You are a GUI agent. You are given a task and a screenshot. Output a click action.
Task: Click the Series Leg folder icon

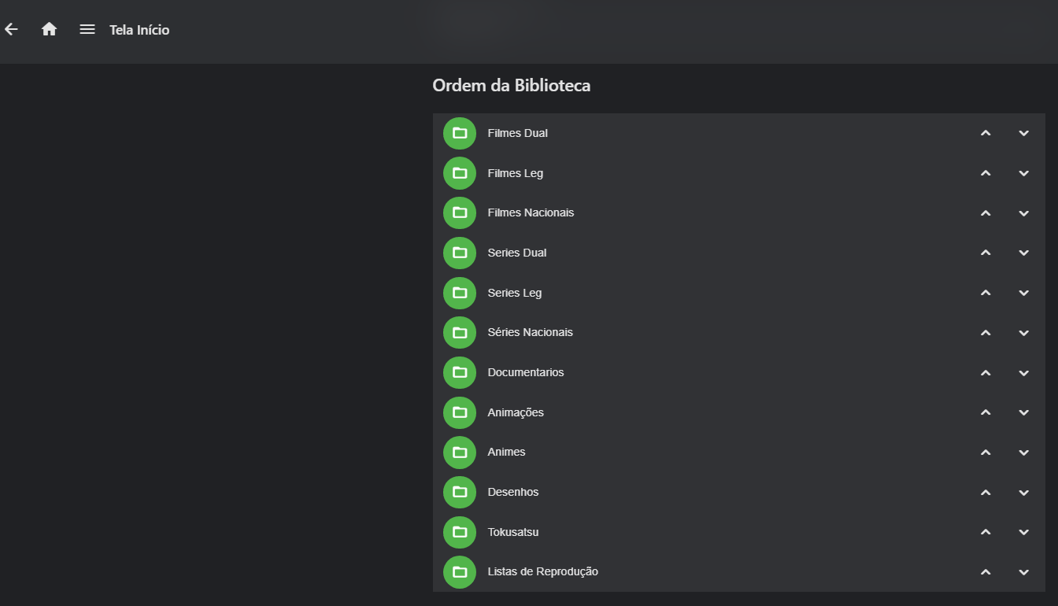click(x=460, y=293)
